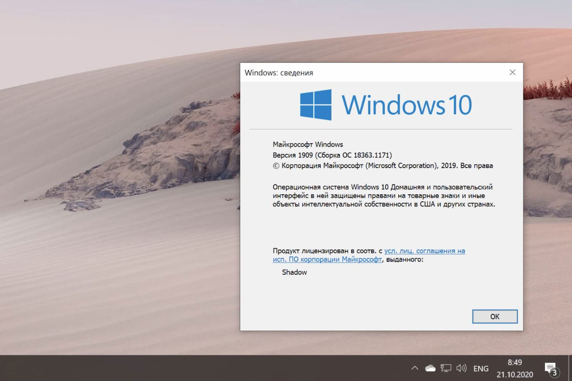Close the Windows: сведения dialog
The width and height of the screenshot is (572, 381).
[513, 72]
